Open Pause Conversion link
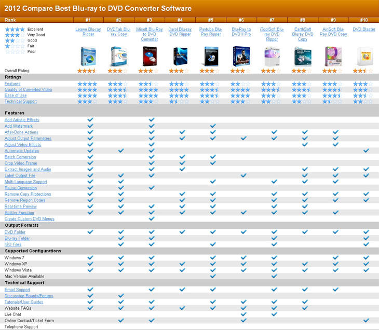Image resolution: width=379 pixels, height=330 pixels. (x=21, y=188)
